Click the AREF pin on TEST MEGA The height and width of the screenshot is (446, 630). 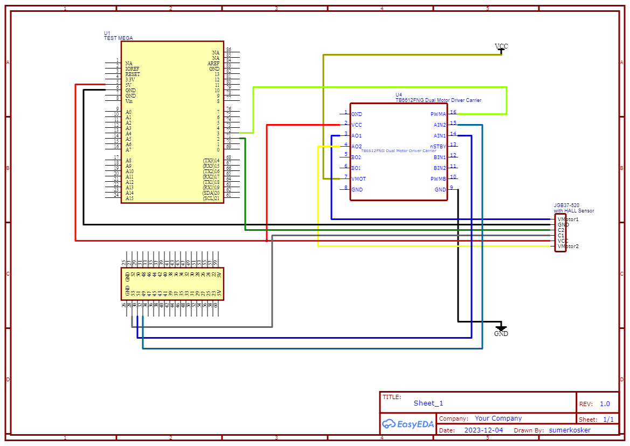213,64
